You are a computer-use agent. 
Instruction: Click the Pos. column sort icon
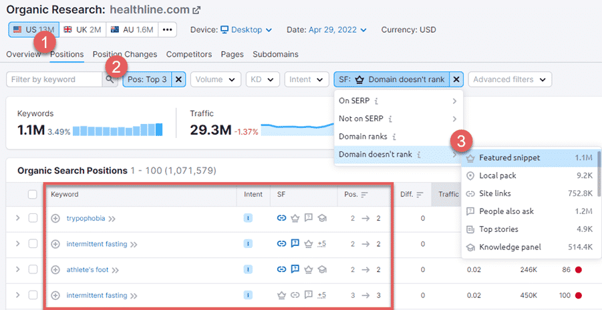pos(364,195)
